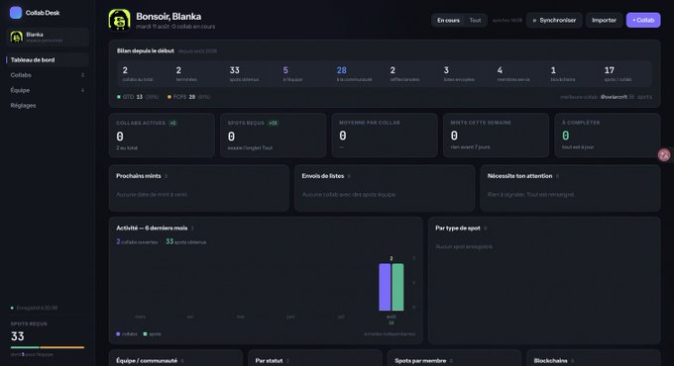This screenshot has height=366, width=674.
Task: Open the À compléter card
Action: pos(608,135)
